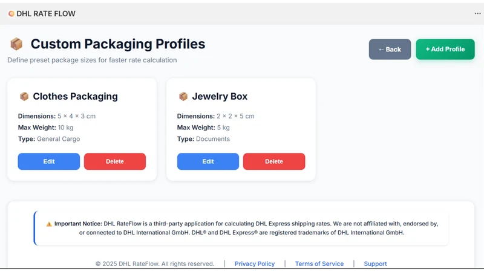Edit the Jewelry Box profile
Image resolution: width=484 pixels, height=272 pixels.
tap(208, 161)
